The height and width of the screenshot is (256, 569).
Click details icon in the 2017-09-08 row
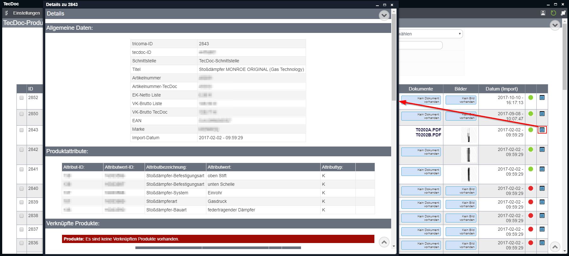pyautogui.click(x=542, y=114)
